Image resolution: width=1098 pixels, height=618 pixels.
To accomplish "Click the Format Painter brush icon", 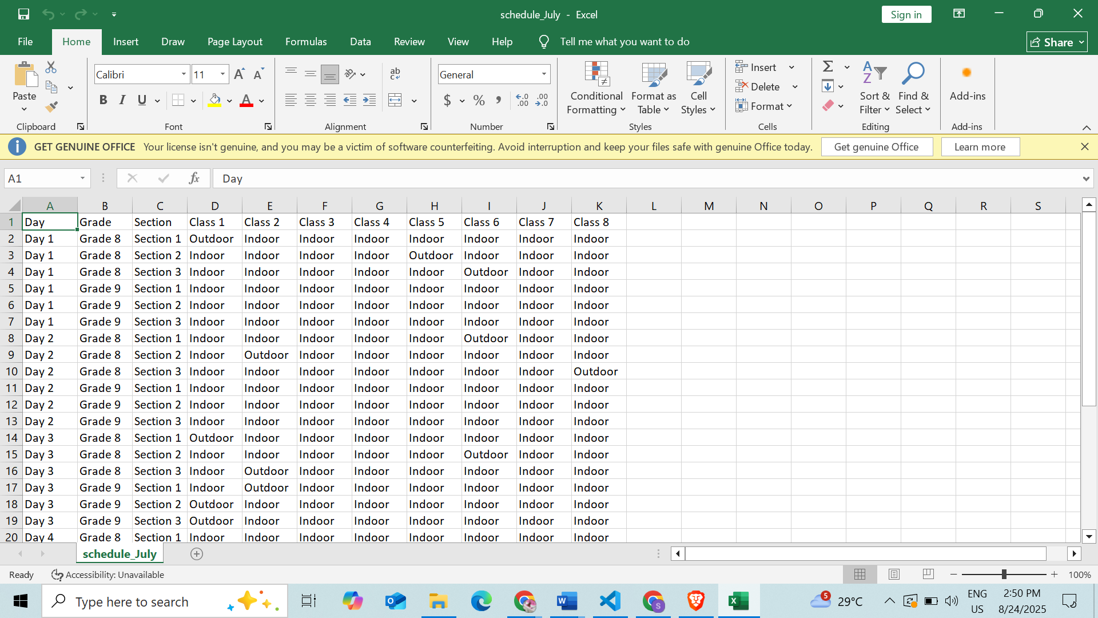I will (51, 106).
